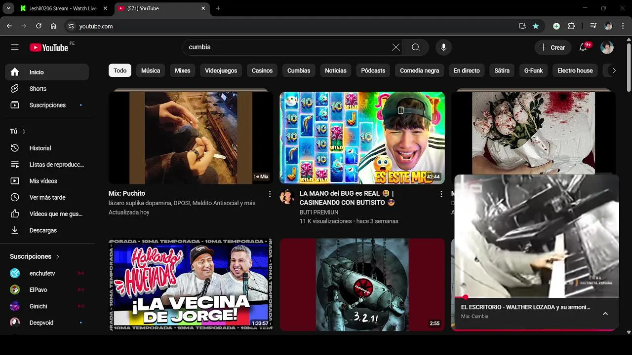Click the Crear button

552,47
